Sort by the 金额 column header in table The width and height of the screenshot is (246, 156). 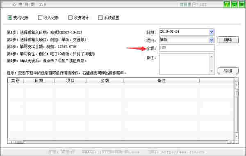(x=105, y=81)
